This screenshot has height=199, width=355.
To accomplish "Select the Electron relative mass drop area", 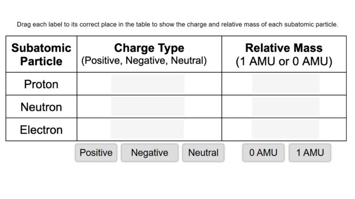I will tap(285, 129).
